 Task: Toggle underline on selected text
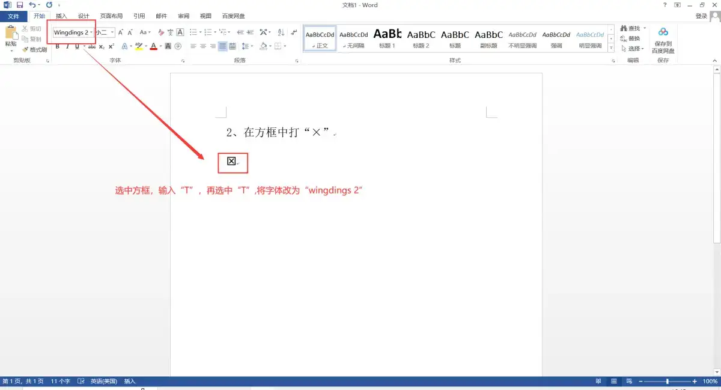[77, 46]
